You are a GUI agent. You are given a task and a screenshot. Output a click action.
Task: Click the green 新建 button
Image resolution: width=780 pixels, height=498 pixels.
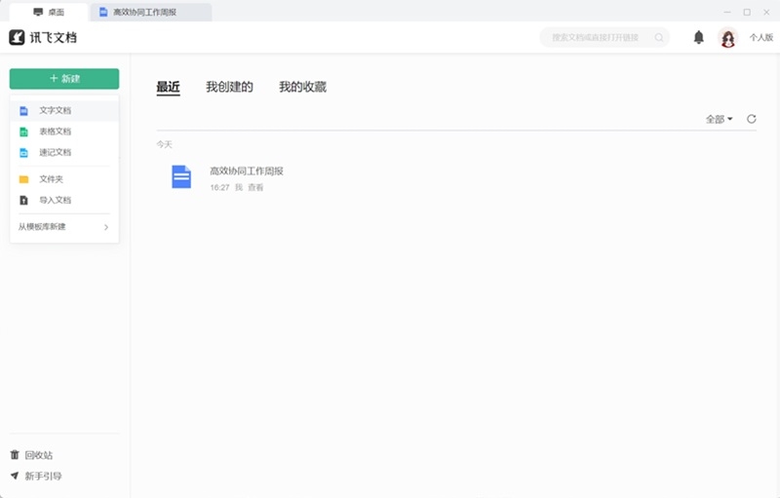(x=64, y=79)
